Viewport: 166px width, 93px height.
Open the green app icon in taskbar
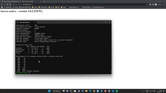117,91
